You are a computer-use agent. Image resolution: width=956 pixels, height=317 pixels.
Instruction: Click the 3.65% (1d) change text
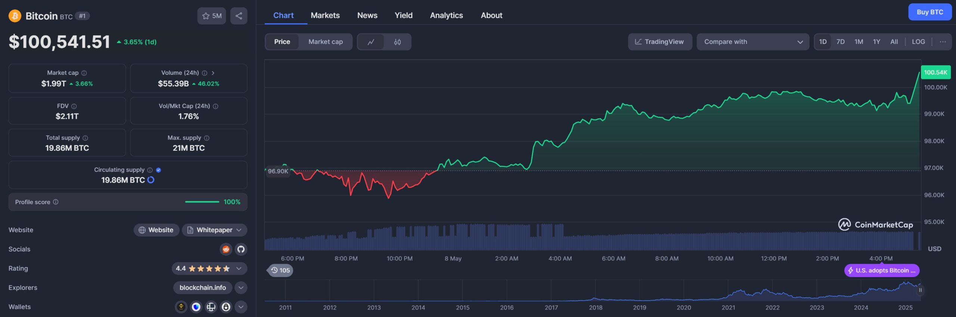coord(140,42)
